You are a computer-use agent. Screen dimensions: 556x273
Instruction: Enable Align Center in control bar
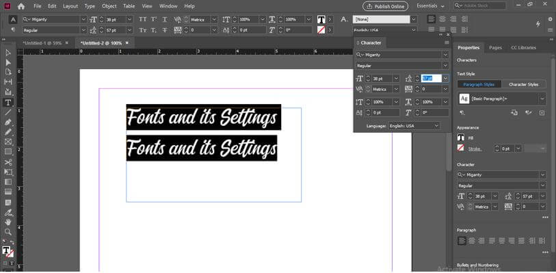click(x=442, y=19)
